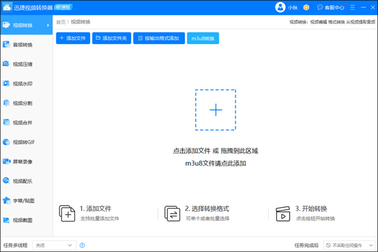
Task: Open the 视频合并 sidebar section
Action: (x=27, y=123)
